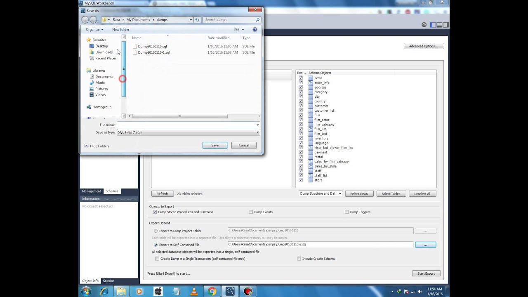Create a New folder in dumps
The height and width of the screenshot is (297, 528).
coord(120,30)
